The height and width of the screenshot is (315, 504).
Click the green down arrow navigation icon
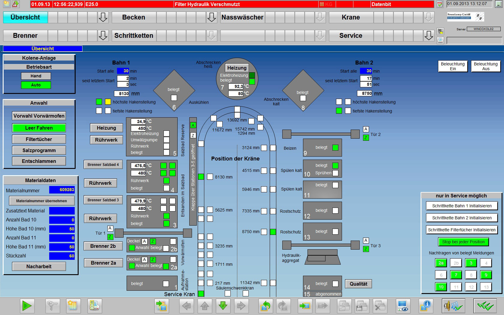point(223,306)
